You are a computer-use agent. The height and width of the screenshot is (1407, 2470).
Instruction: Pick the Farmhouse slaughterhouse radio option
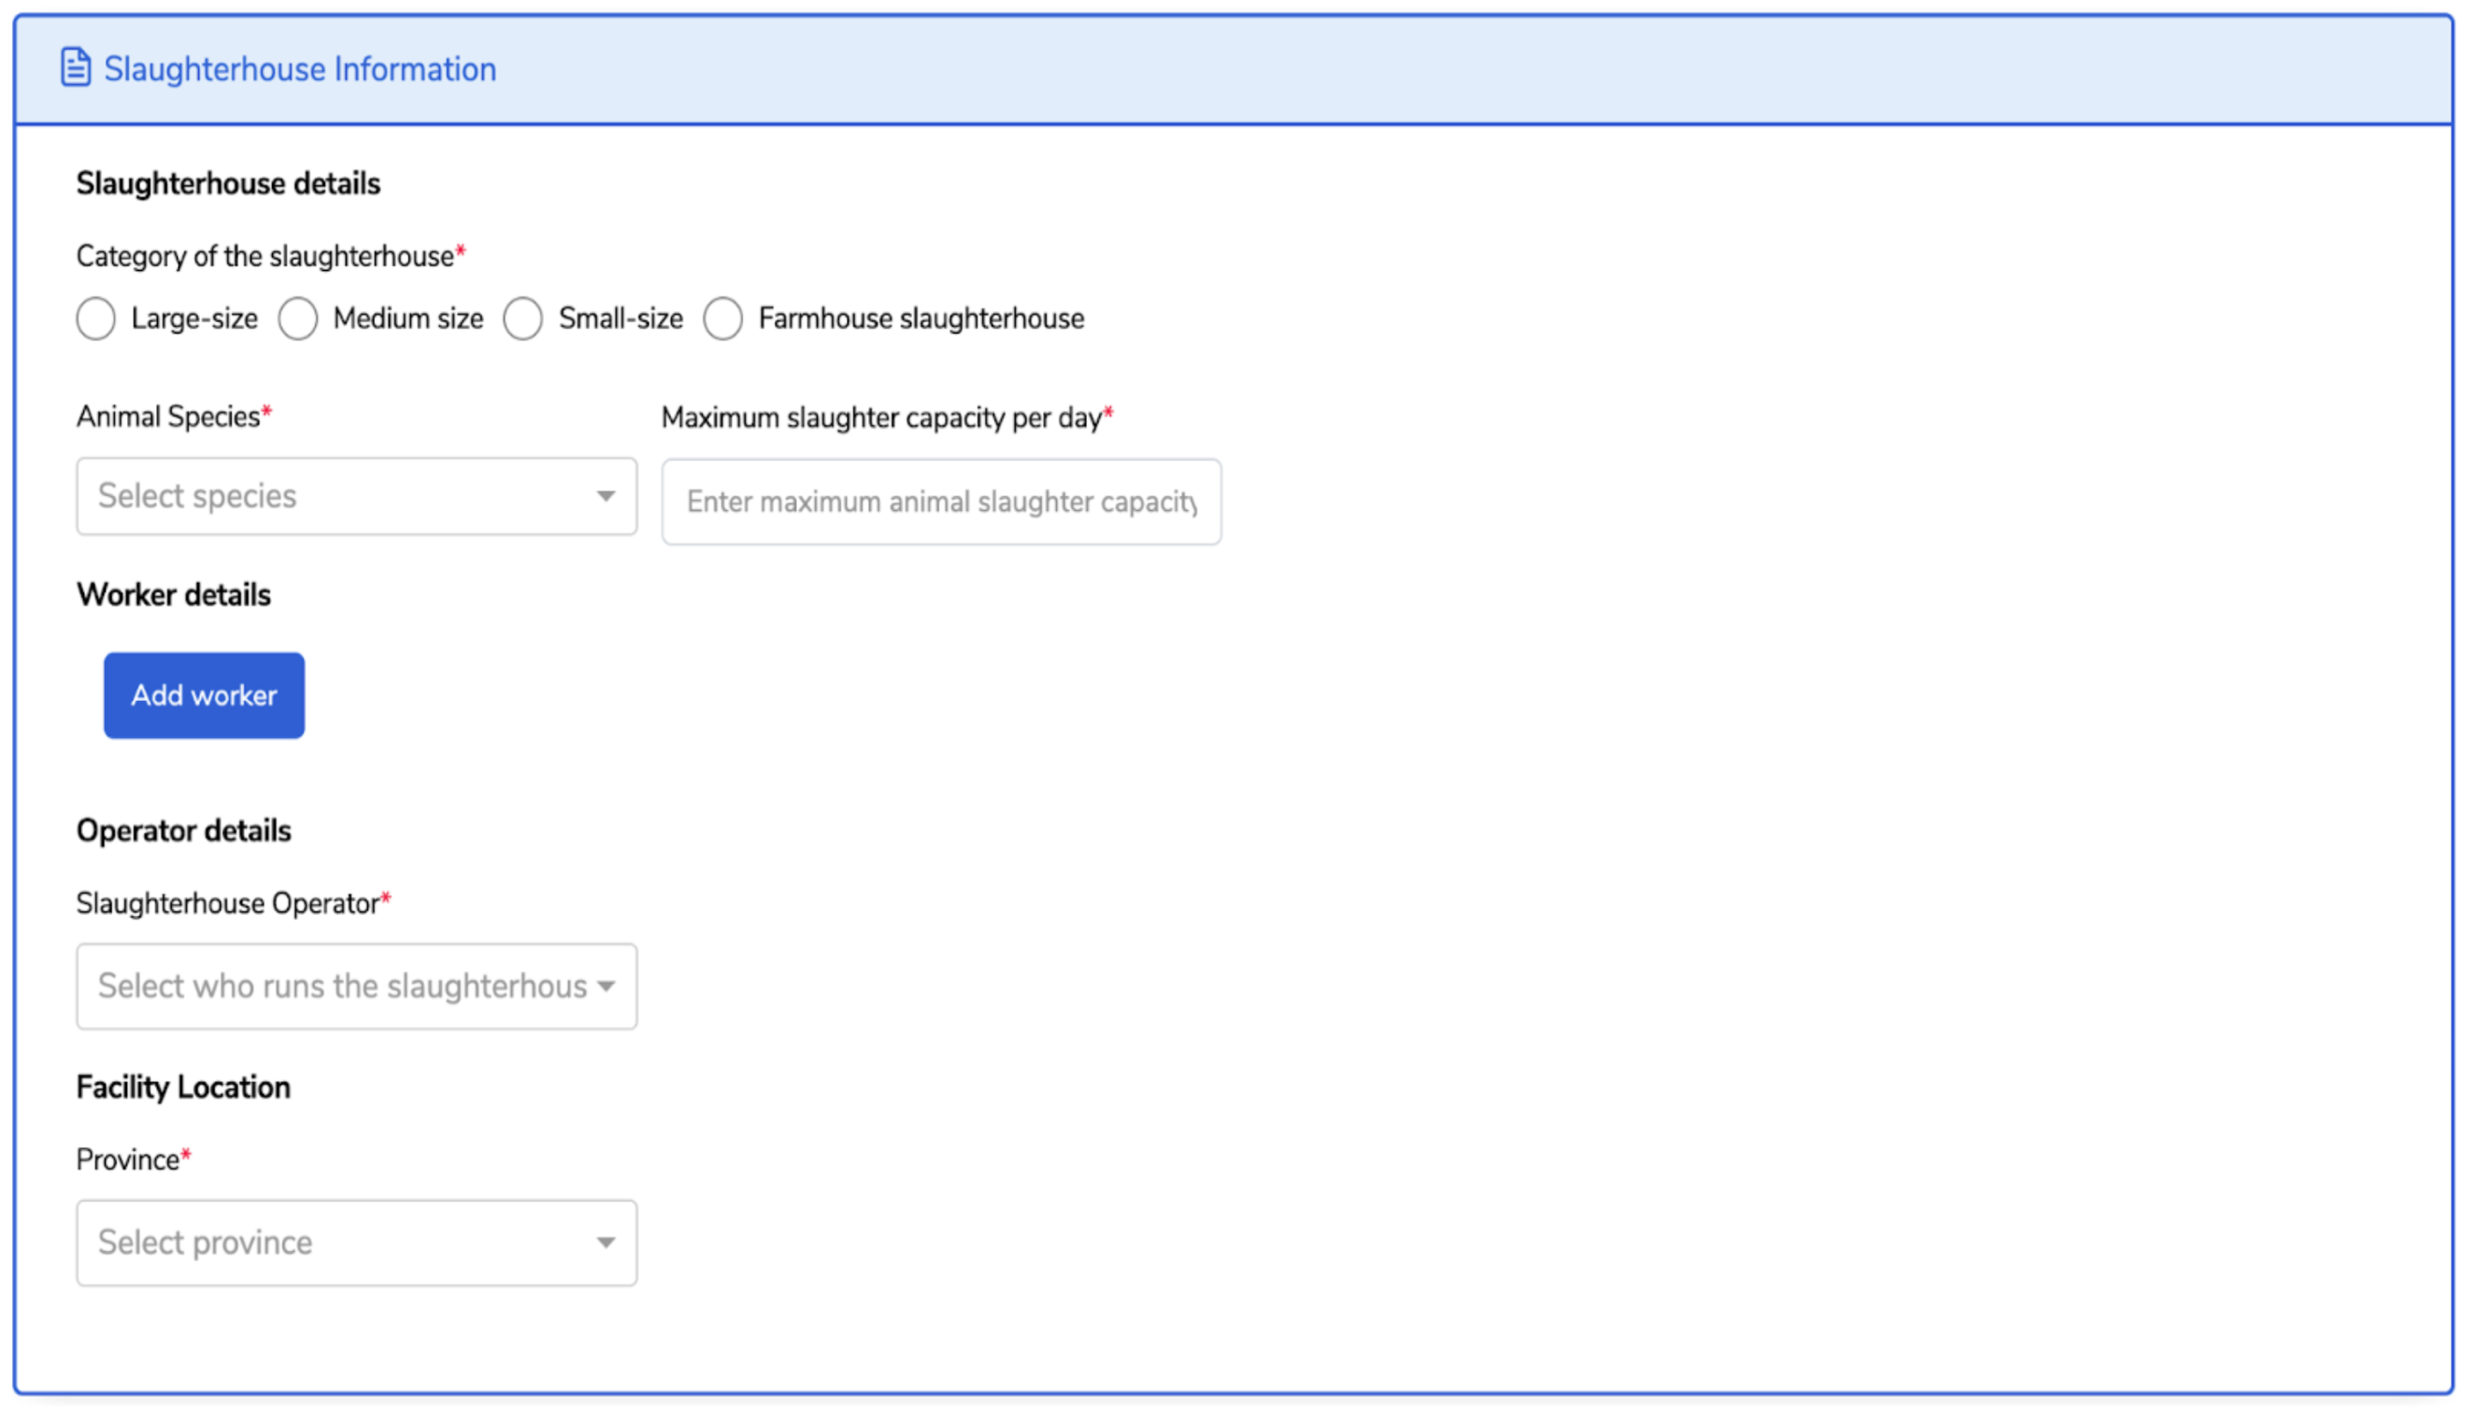point(722,319)
